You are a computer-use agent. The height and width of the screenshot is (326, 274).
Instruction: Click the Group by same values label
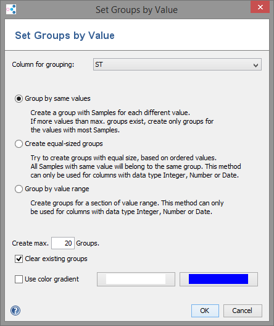coord(57,98)
